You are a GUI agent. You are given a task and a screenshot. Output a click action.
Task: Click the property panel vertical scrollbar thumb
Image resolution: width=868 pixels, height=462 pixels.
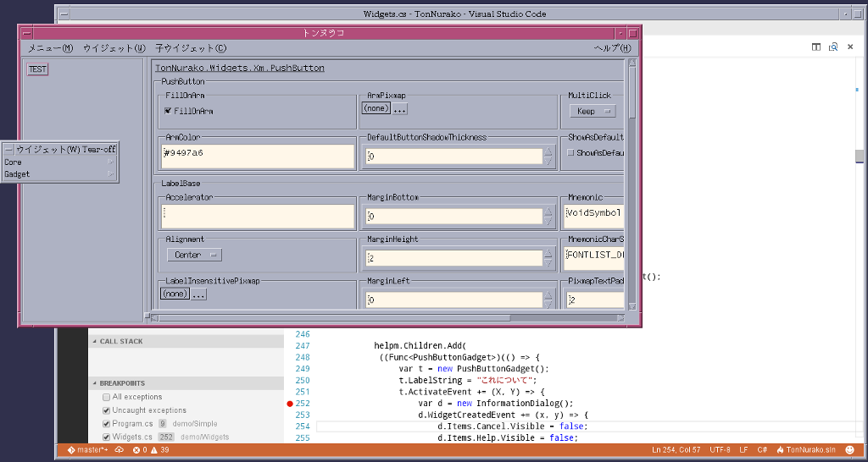click(632, 92)
